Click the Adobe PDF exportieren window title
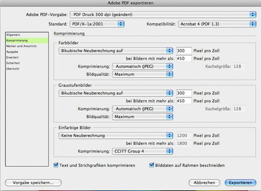The image size is (261, 191). (130, 3)
